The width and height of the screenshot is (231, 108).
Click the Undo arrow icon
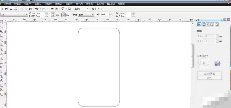[x=37, y=9]
